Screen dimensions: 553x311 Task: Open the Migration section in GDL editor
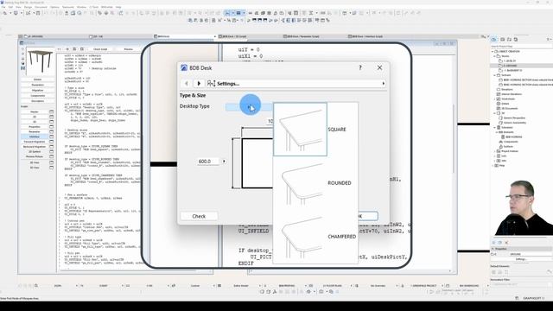(x=38, y=90)
